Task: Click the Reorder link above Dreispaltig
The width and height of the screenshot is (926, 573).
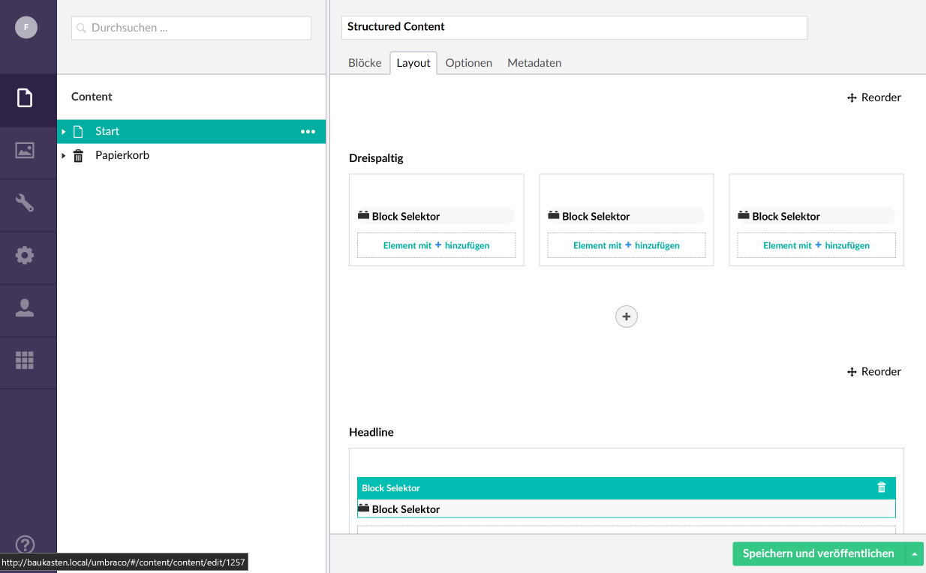Action: [x=874, y=97]
